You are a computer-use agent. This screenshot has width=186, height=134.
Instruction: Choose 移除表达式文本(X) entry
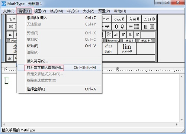pyautogui.click(x=59, y=80)
